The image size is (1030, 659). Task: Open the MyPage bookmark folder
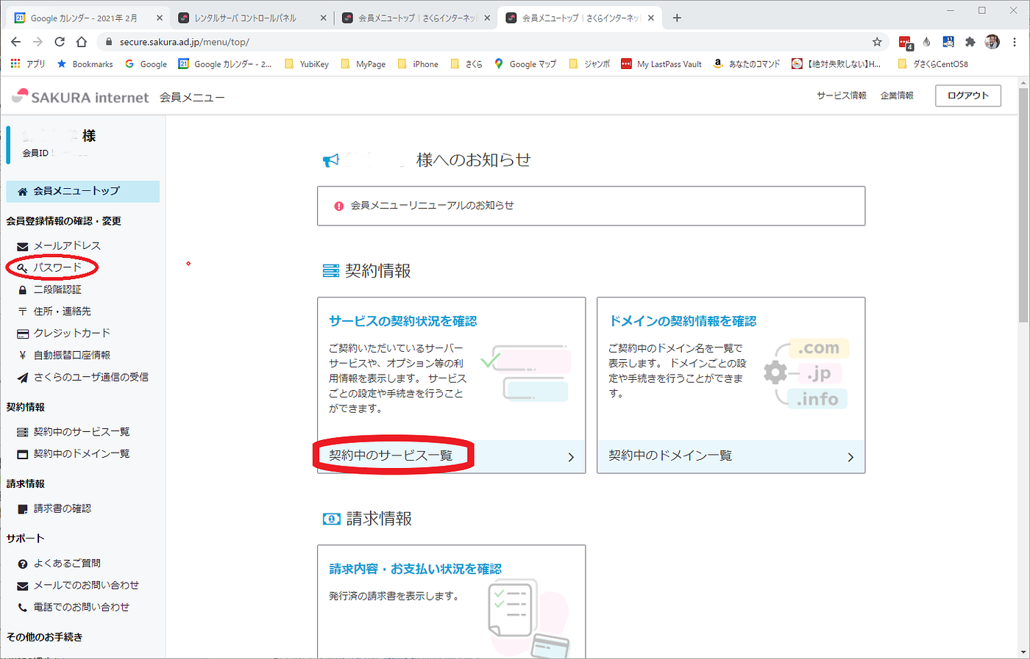pyautogui.click(x=363, y=64)
